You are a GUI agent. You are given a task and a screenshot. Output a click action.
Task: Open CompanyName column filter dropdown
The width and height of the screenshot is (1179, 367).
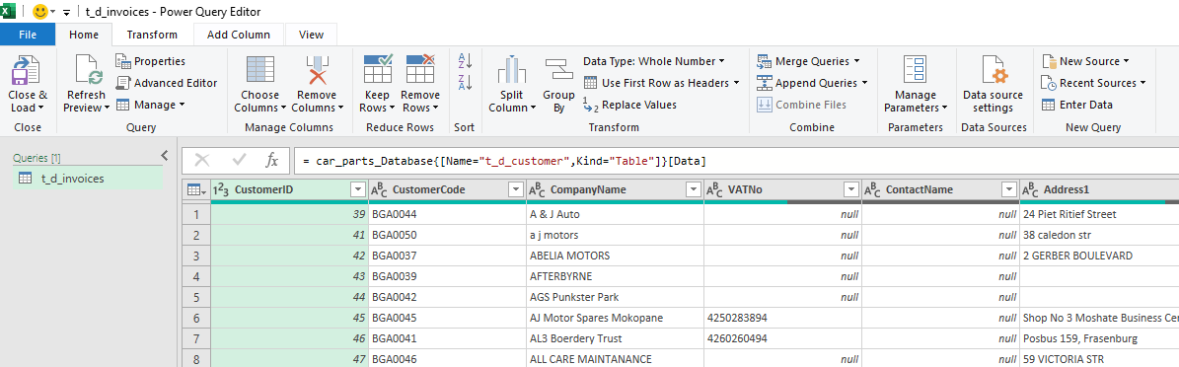[694, 190]
